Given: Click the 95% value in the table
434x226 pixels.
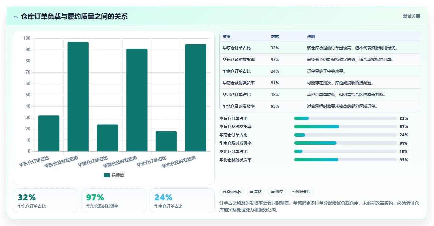Looking at the screenshot, I should tap(275, 106).
